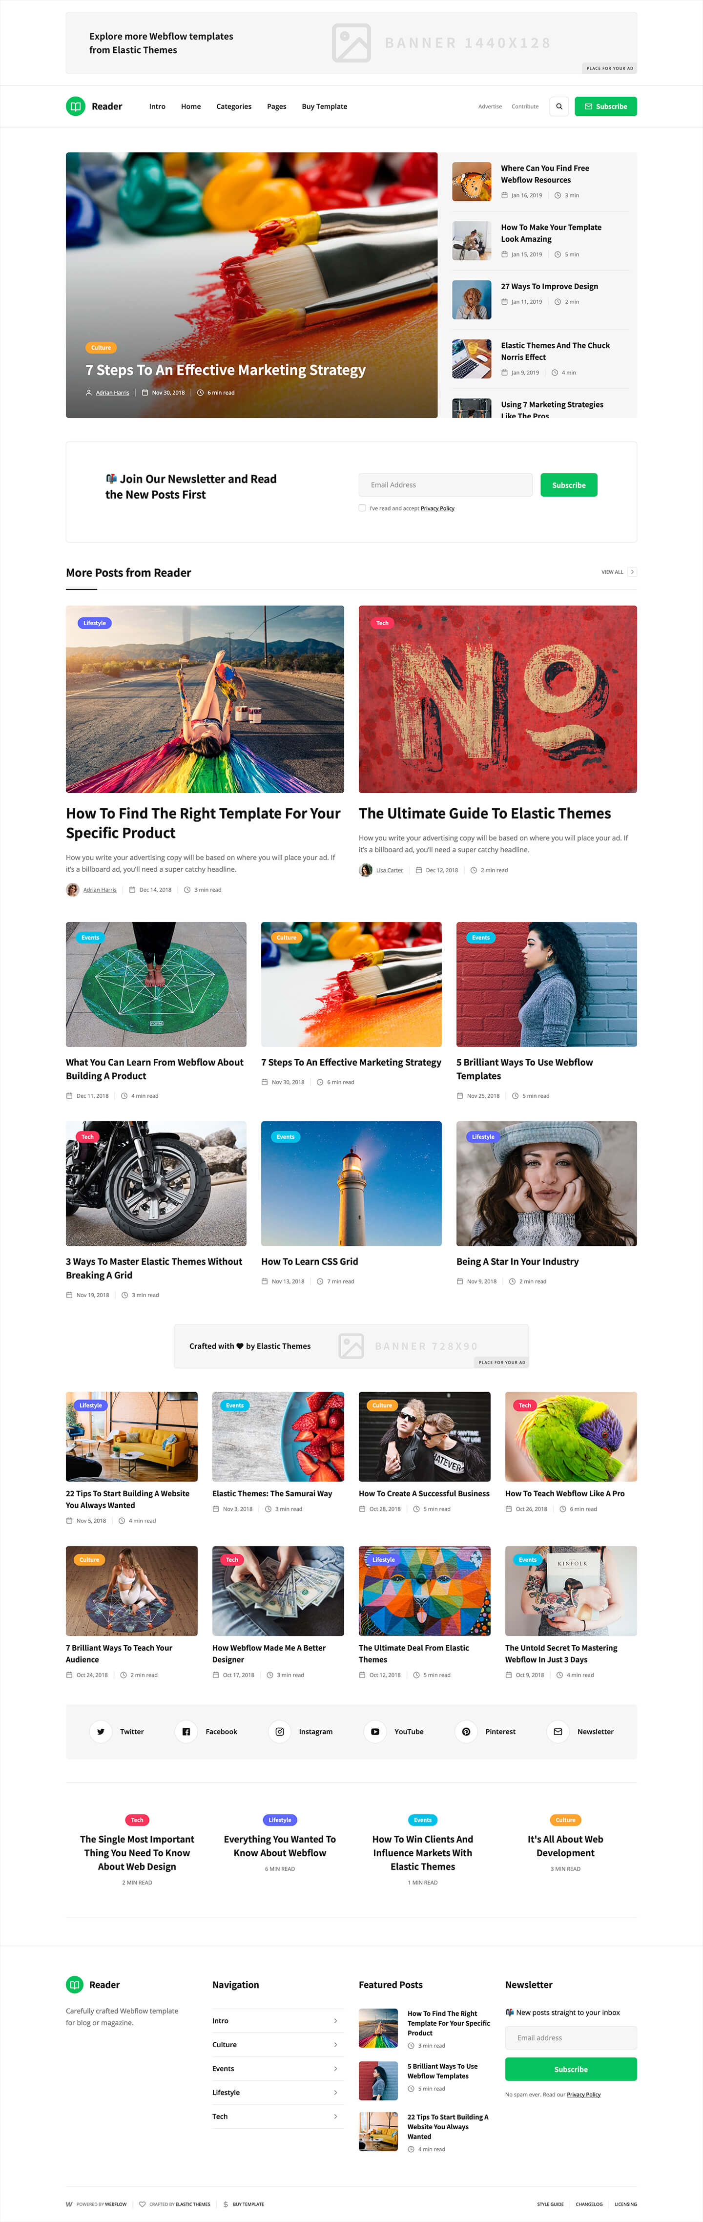Click the footer newsletter Subscribe button
The height and width of the screenshot is (2222, 703).
[571, 2069]
